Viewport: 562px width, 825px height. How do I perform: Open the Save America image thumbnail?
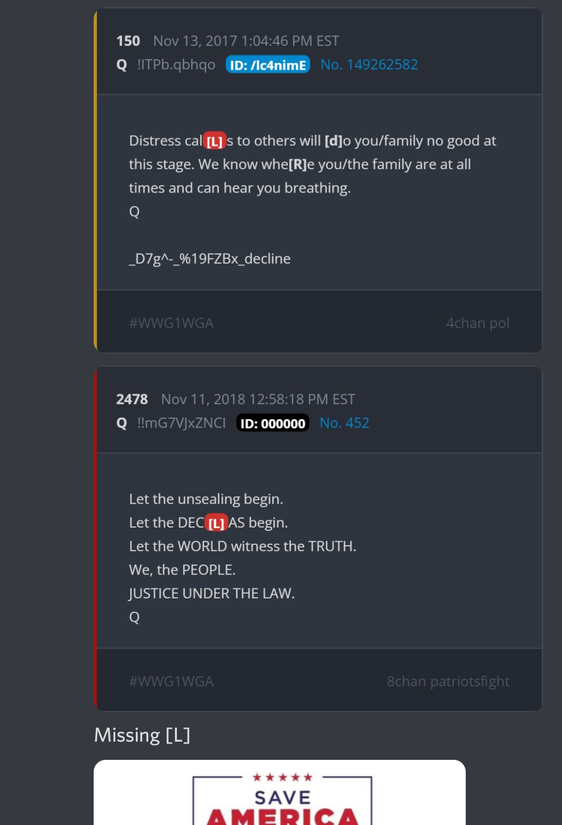click(x=279, y=792)
